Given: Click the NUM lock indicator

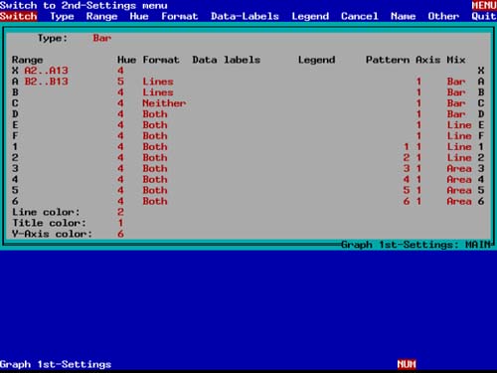Looking at the screenshot, I should pyautogui.click(x=407, y=364).
